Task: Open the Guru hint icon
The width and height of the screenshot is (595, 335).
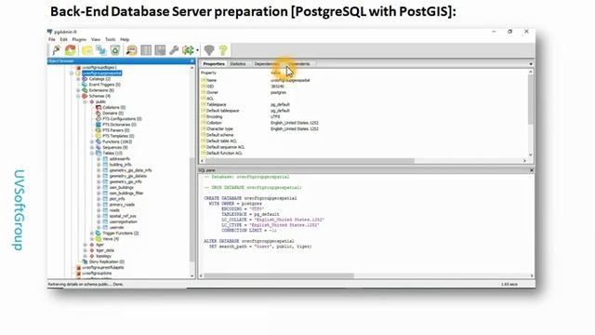Action: click(x=209, y=50)
